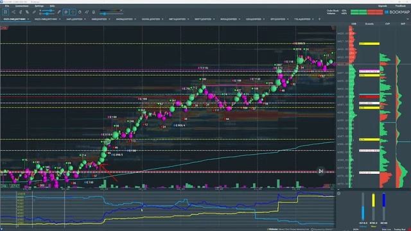This screenshot has width=411, height=231.
Task: Adjust the lower toolbar slider
Action: (47, 13)
